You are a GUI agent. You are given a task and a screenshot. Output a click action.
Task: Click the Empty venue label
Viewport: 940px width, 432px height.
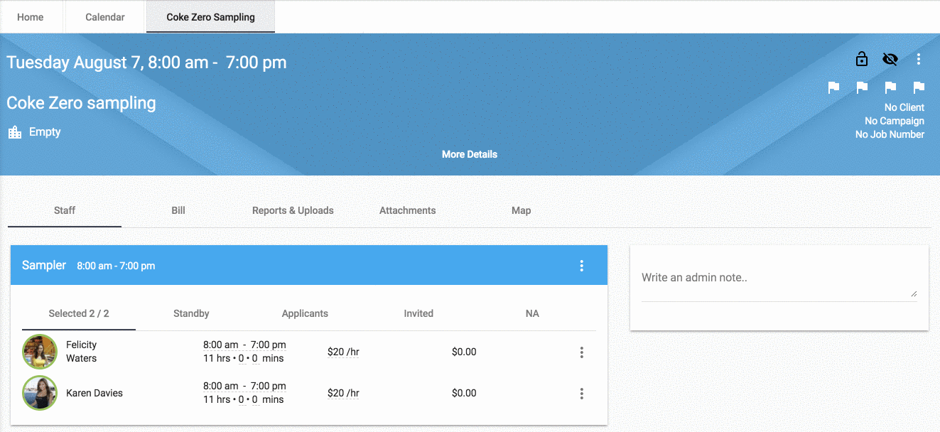(45, 132)
